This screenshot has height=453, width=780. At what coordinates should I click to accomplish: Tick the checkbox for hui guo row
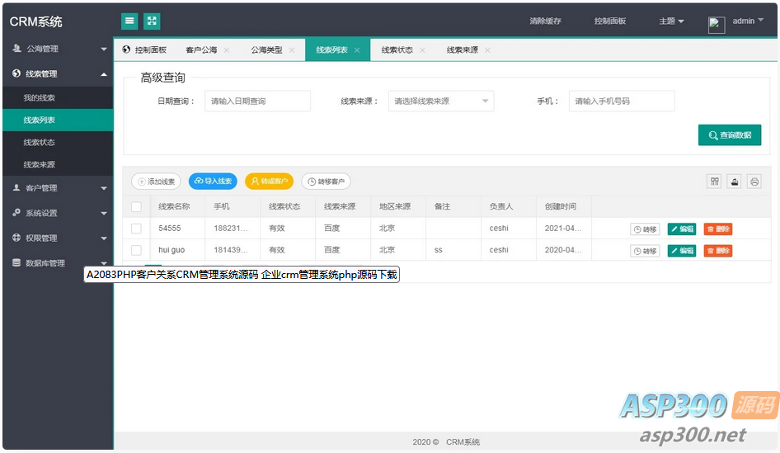[x=136, y=250]
